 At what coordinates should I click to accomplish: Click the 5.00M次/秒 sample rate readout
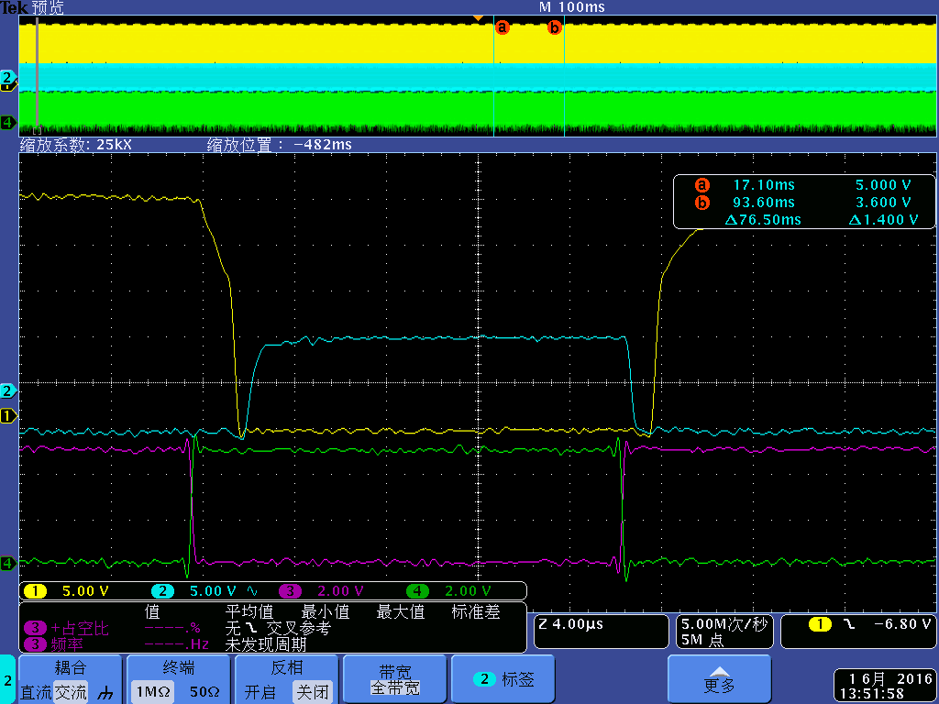pyautogui.click(x=724, y=624)
